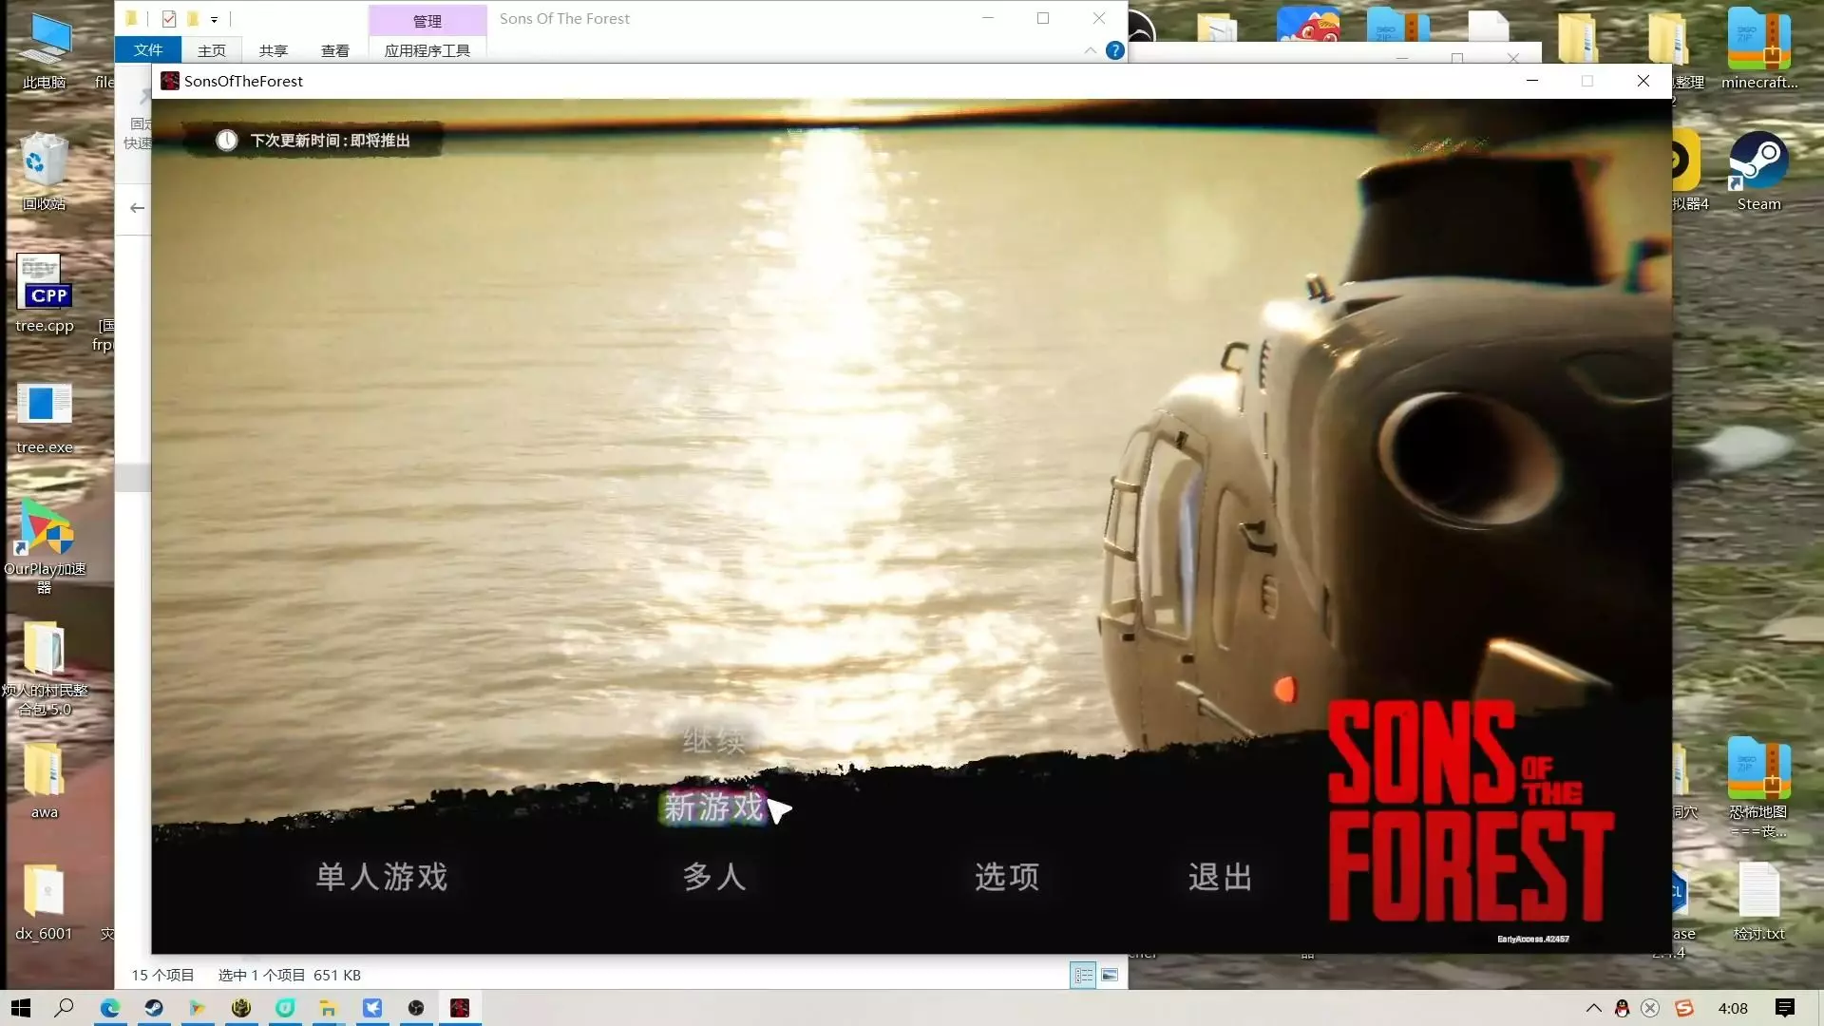Switch to Sons Of The Forest taskbar icon
The width and height of the screenshot is (1824, 1026).
(460, 1008)
